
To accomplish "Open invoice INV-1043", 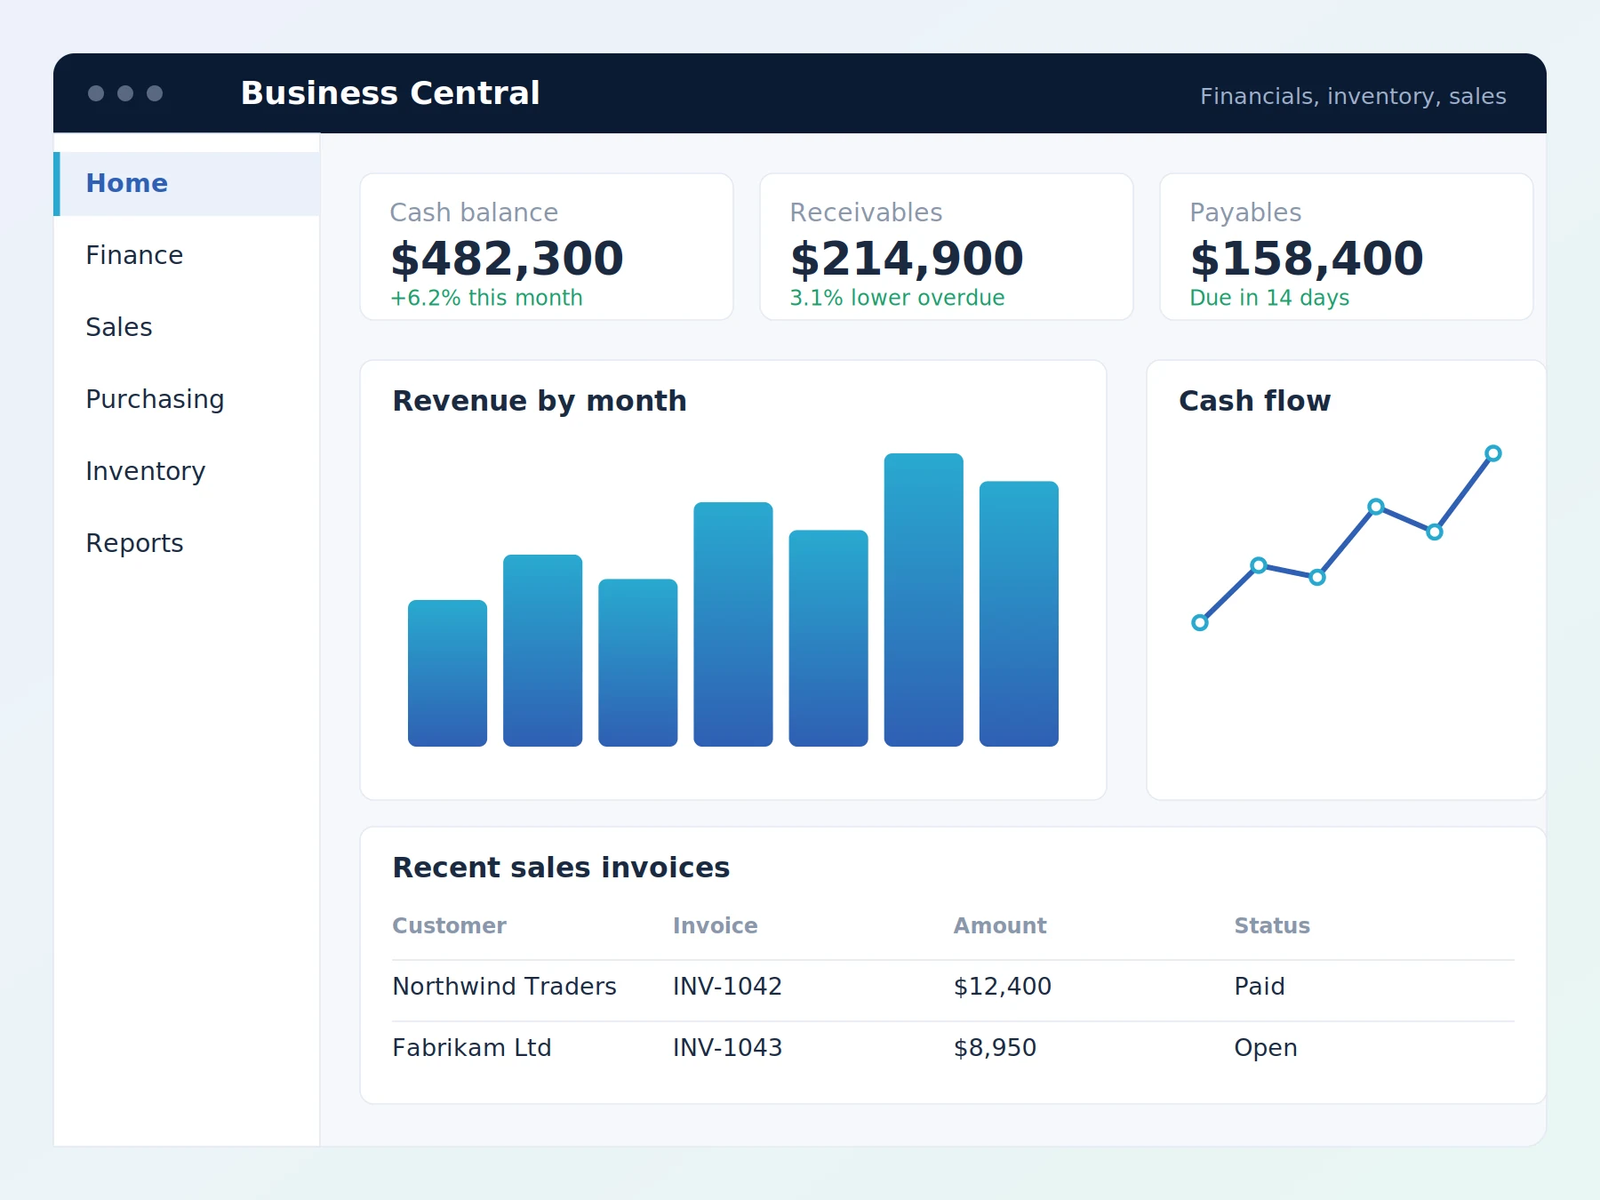I will tap(727, 1048).
